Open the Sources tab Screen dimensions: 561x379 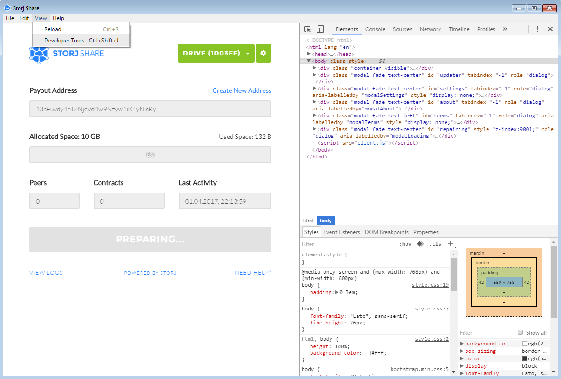point(403,29)
